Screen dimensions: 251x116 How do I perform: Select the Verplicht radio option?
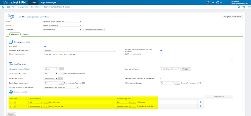pos(45,54)
